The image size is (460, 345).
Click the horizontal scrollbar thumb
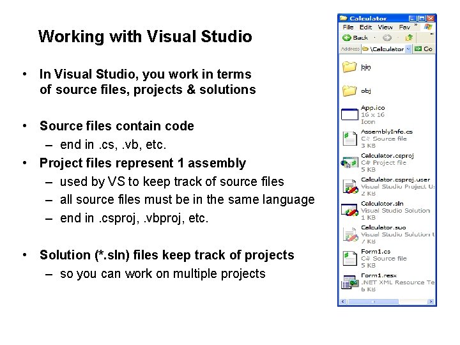pos(373,302)
